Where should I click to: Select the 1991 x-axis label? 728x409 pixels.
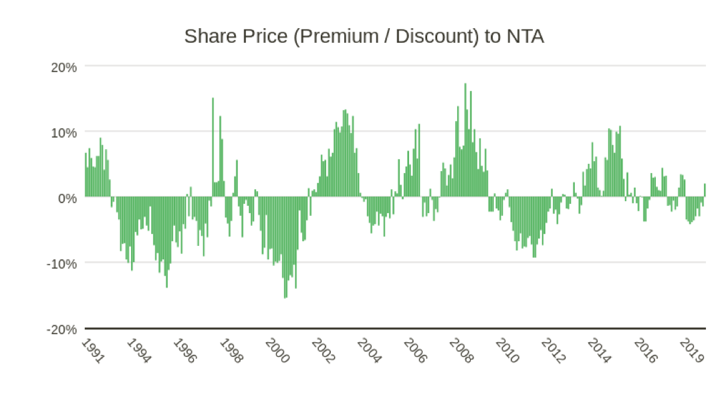point(92,351)
